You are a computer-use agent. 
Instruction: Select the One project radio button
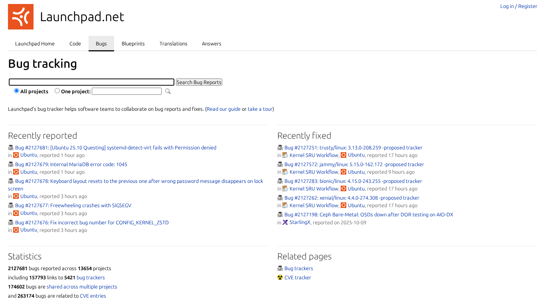(57, 91)
